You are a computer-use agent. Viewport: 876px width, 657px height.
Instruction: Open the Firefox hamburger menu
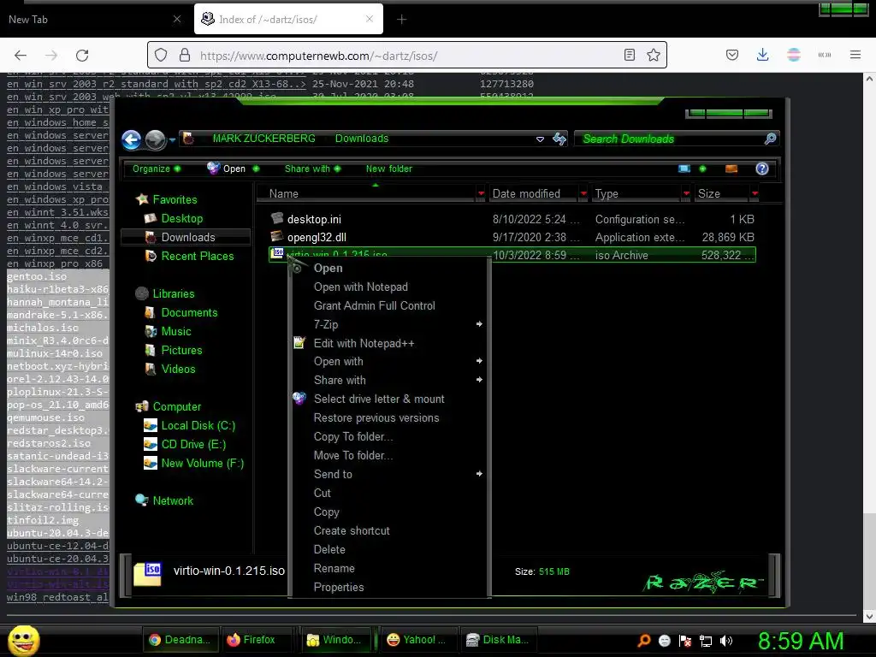tap(855, 55)
